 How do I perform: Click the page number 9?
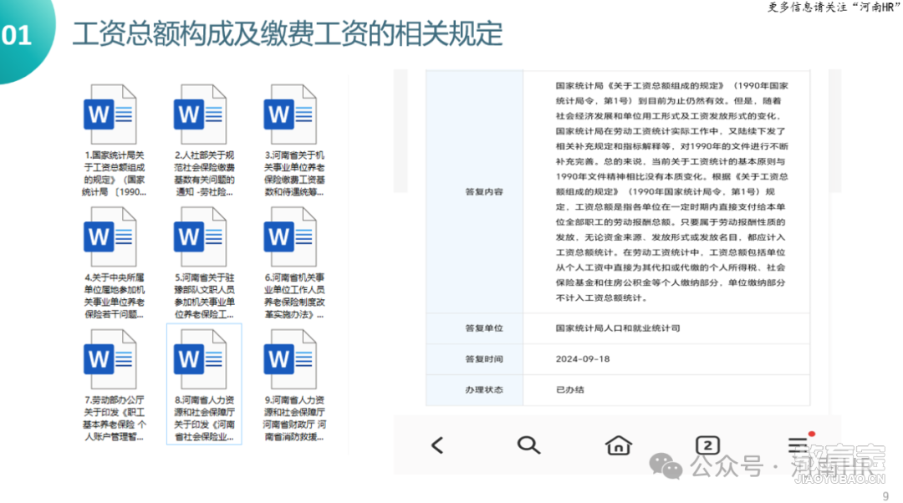pyautogui.click(x=885, y=495)
